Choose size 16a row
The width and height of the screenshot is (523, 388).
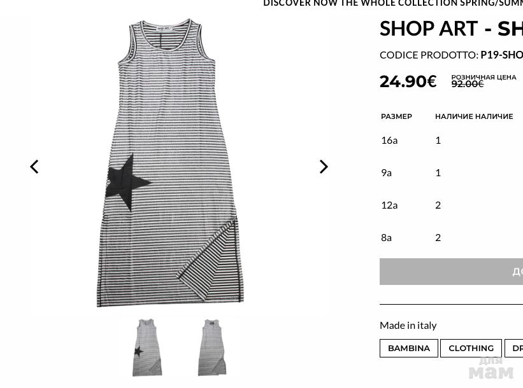tap(451, 140)
